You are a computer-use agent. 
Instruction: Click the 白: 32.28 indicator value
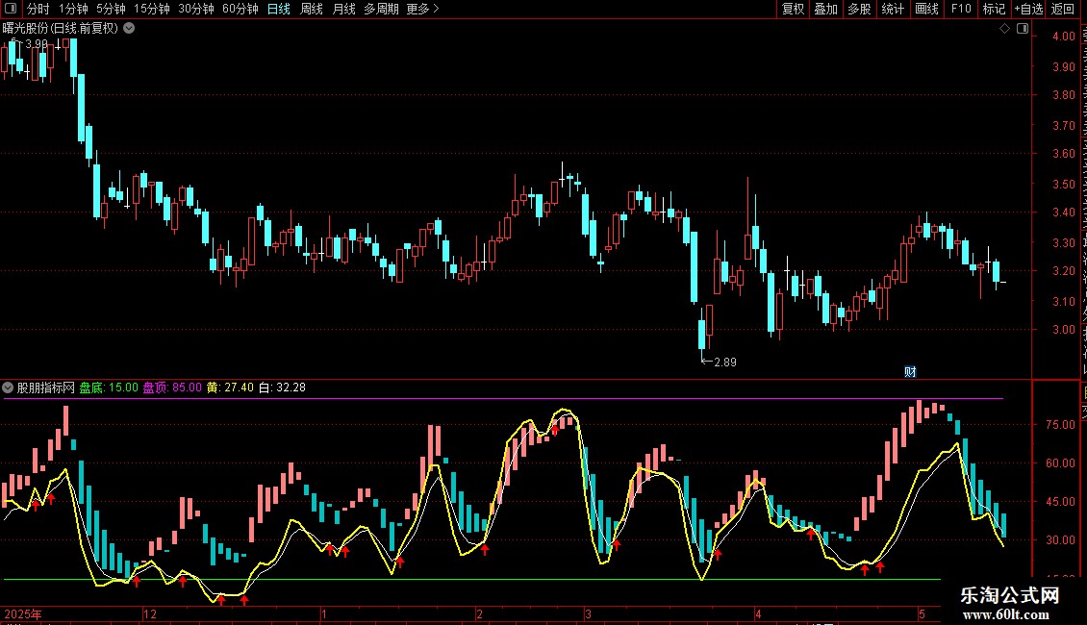pos(282,387)
